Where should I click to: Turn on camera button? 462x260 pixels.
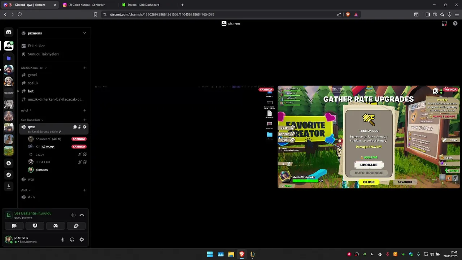point(14,226)
